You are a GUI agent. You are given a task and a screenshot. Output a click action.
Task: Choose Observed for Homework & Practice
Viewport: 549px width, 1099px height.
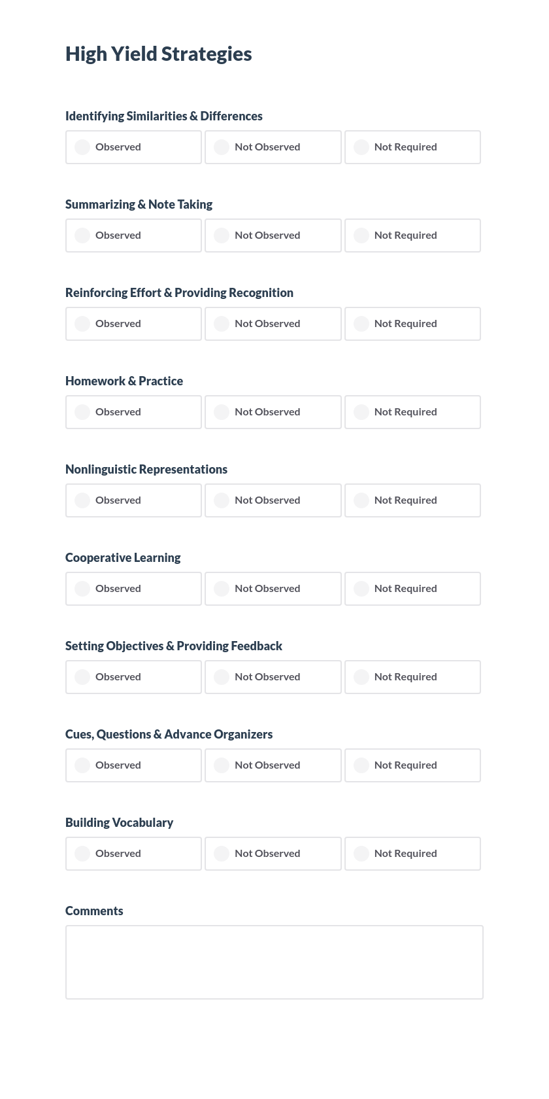133,412
